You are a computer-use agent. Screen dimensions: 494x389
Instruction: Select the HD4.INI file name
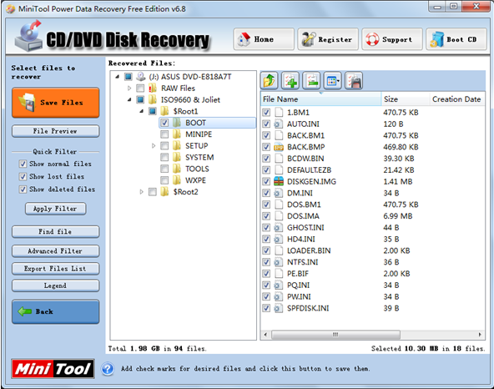[x=301, y=240]
